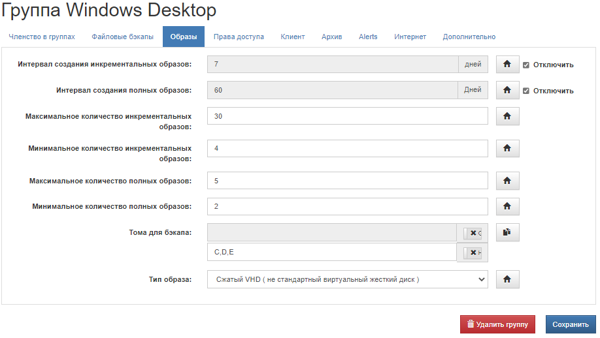
Task: Reset minimum incremental images via home icon
Action: point(507,148)
